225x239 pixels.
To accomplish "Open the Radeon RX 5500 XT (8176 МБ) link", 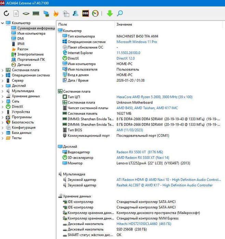I will point(140,152).
